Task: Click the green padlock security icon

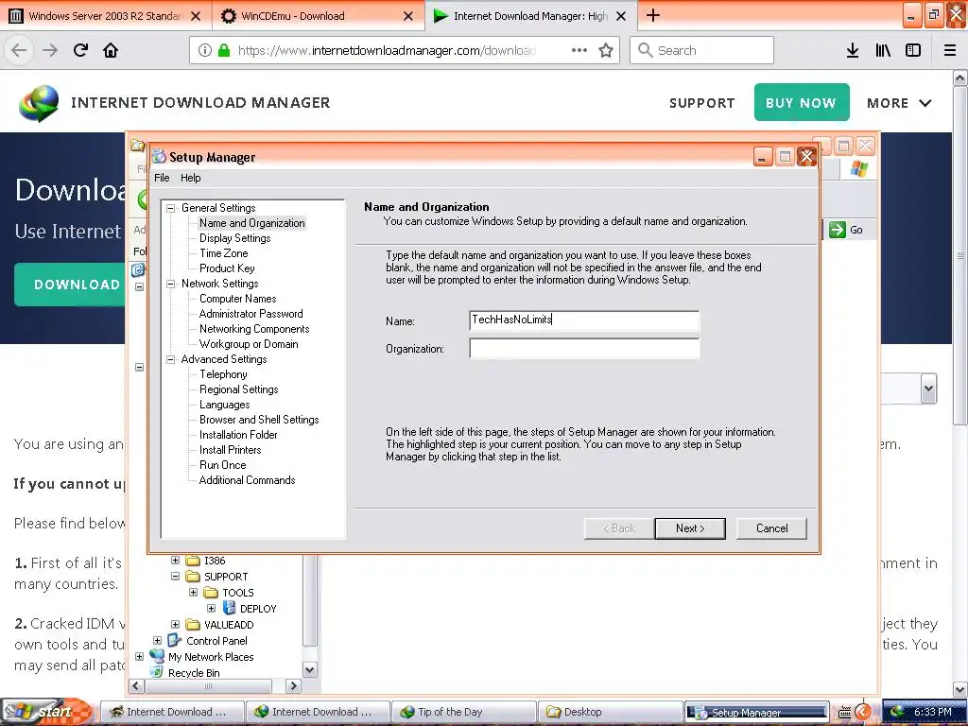Action: point(224,50)
